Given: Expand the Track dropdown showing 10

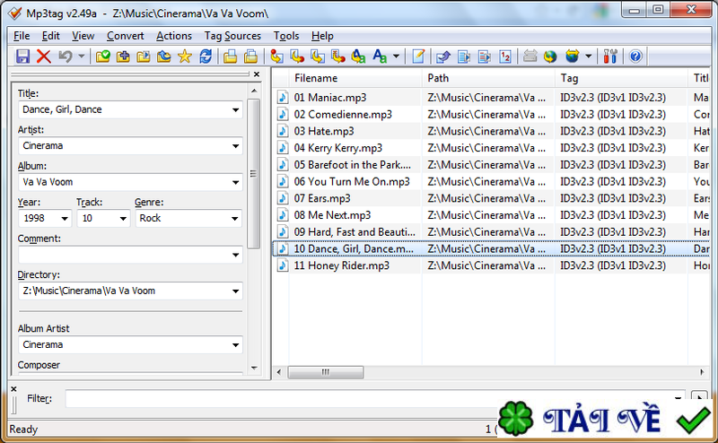Looking at the screenshot, I should (123, 218).
